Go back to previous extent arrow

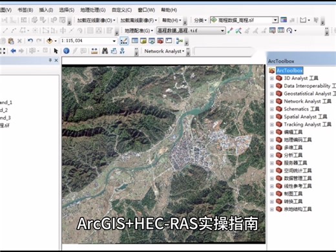pos(14,51)
